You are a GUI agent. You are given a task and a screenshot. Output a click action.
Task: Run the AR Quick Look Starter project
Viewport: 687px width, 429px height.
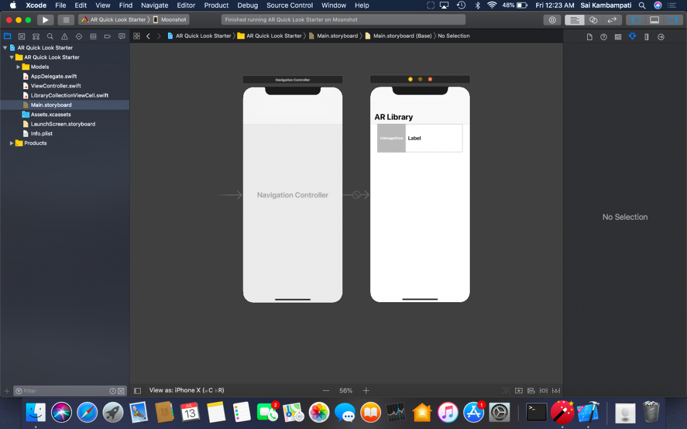[45, 19]
